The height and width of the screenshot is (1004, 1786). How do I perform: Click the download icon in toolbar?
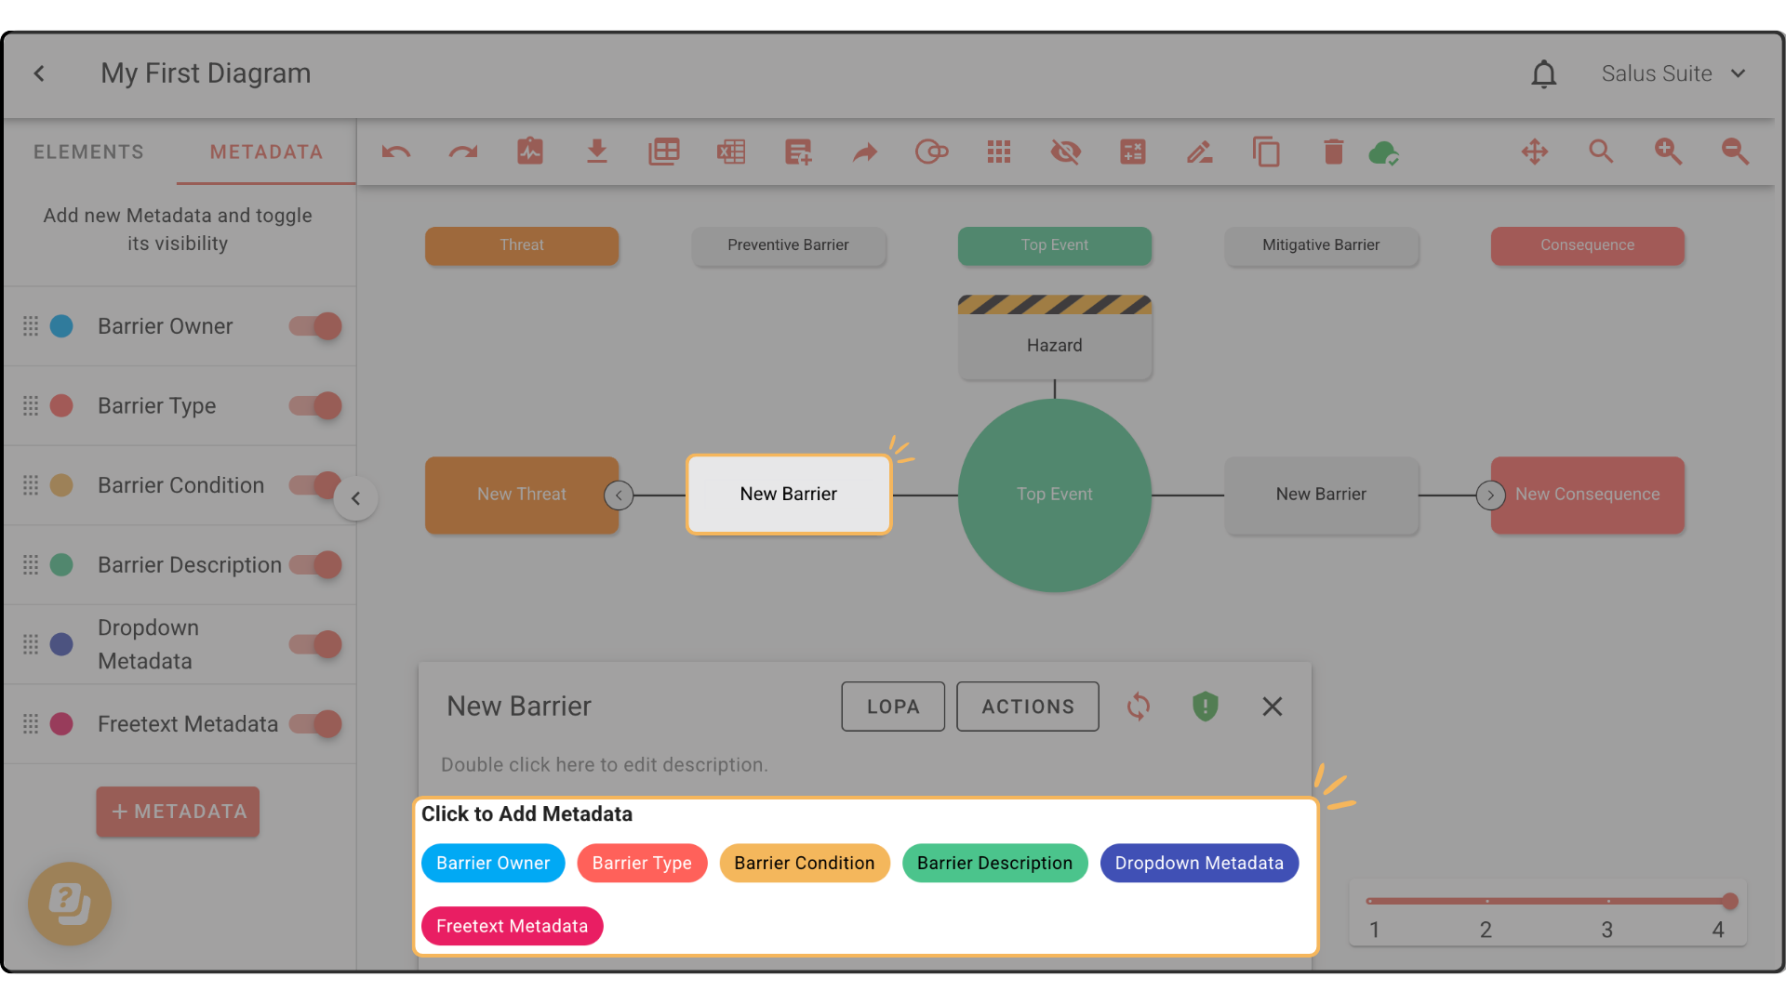point(597,152)
